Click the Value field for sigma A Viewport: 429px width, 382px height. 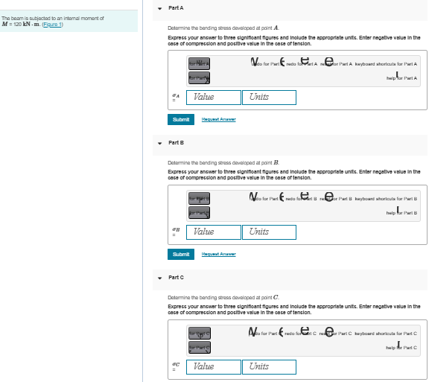214,98
